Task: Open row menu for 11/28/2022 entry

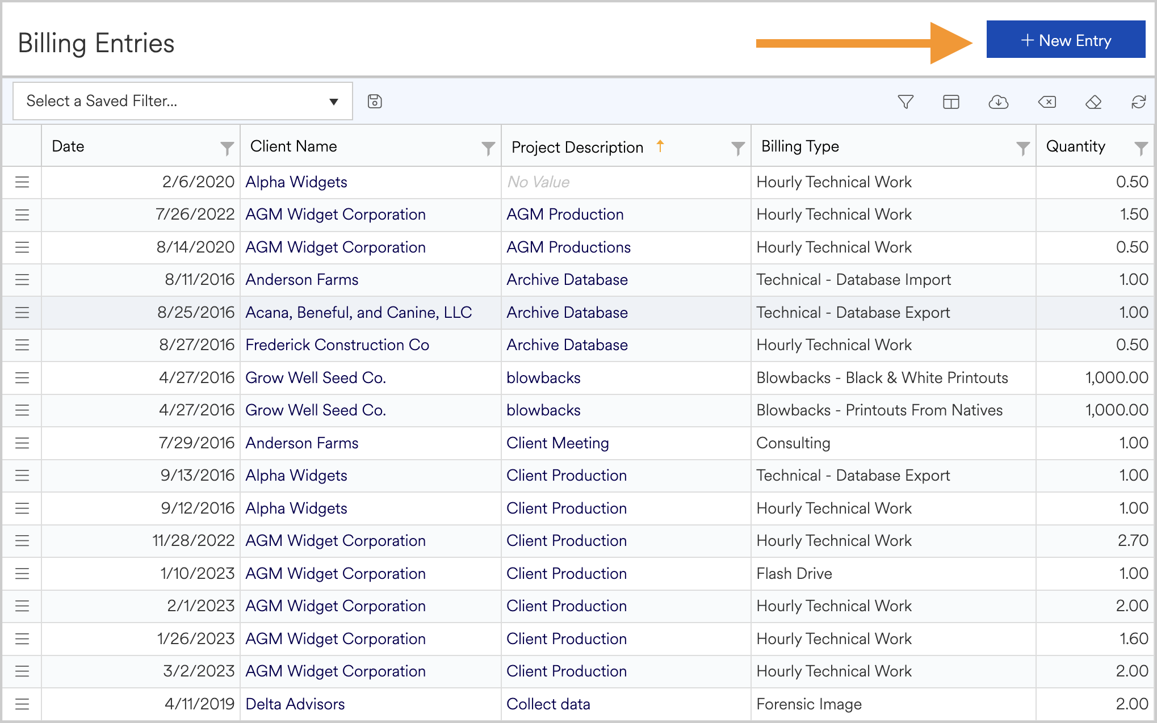Action: pos(22,541)
